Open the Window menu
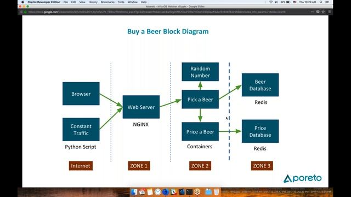 coord(133,2)
